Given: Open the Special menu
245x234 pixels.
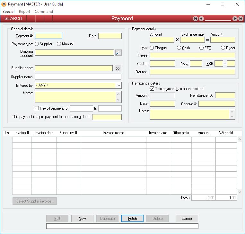Looking at the screenshot, I should pyautogui.click(x=8, y=12).
